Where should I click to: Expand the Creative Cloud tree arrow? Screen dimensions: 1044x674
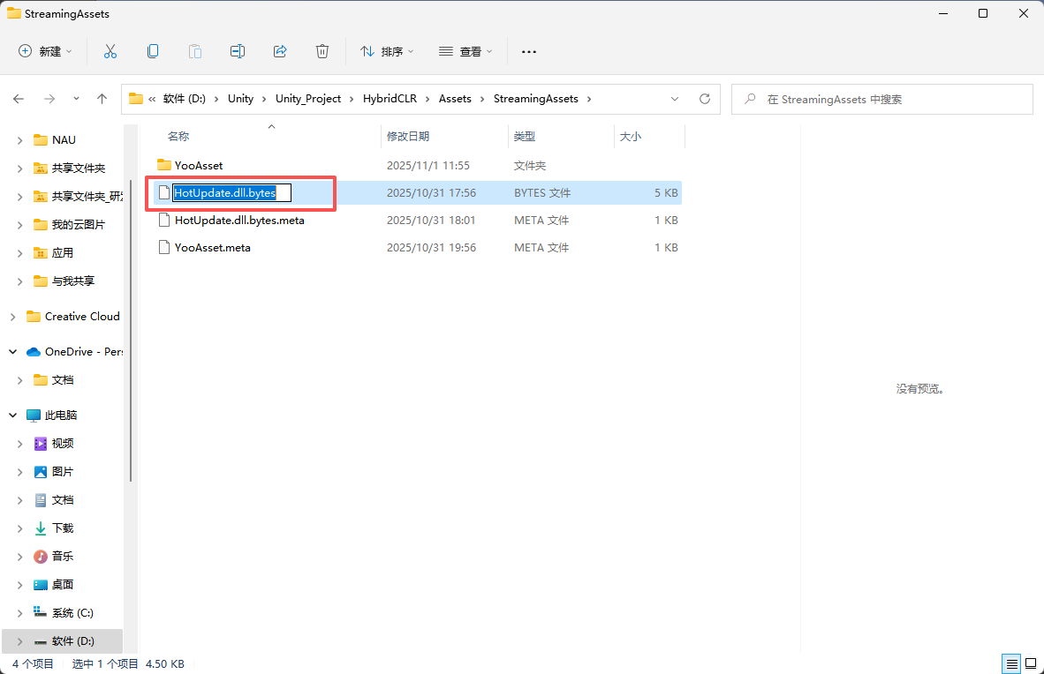click(12, 317)
